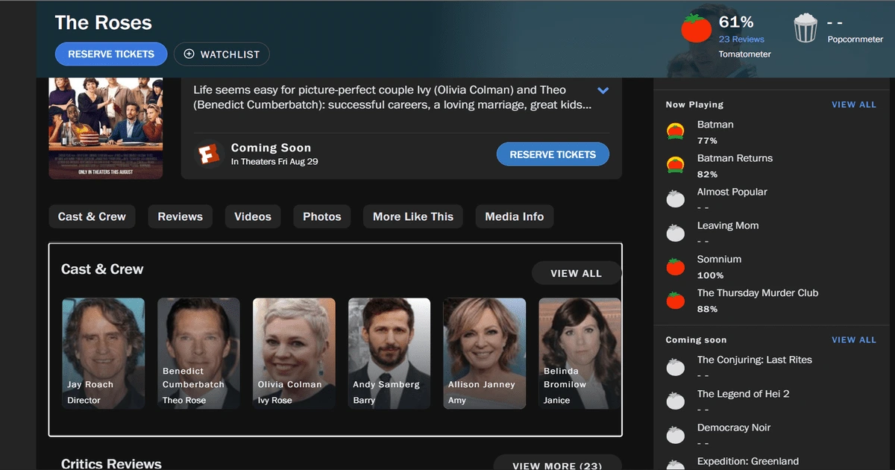This screenshot has height=470, width=895.
Task: Click the 61% Tomatometer score
Action: pos(736,22)
